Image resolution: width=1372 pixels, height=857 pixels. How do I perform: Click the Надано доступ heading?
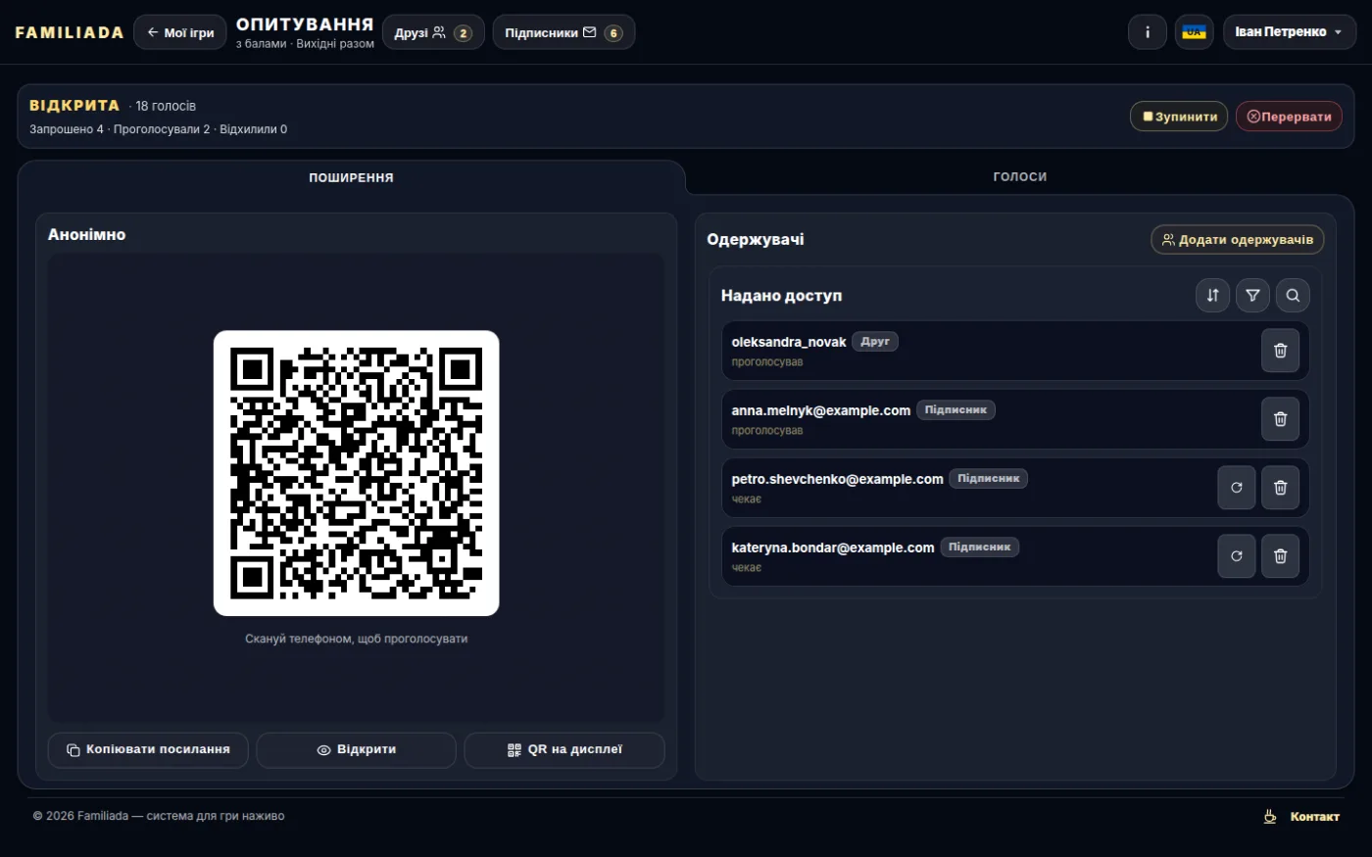781,296
